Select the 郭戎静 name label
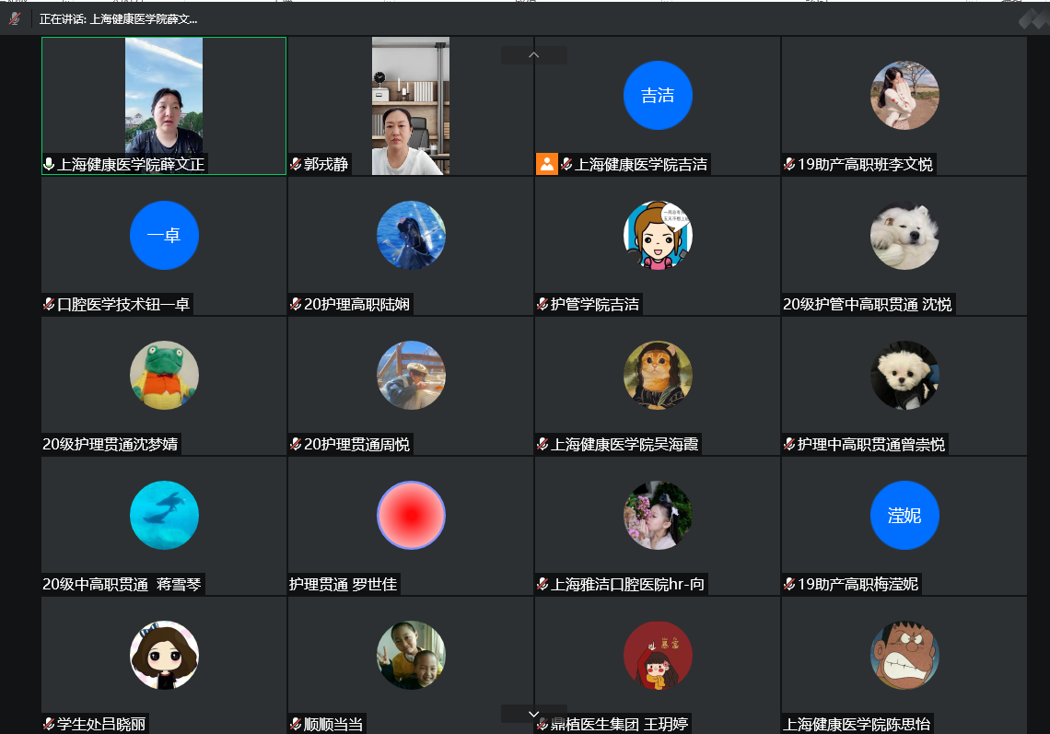The width and height of the screenshot is (1050, 734). 326,165
